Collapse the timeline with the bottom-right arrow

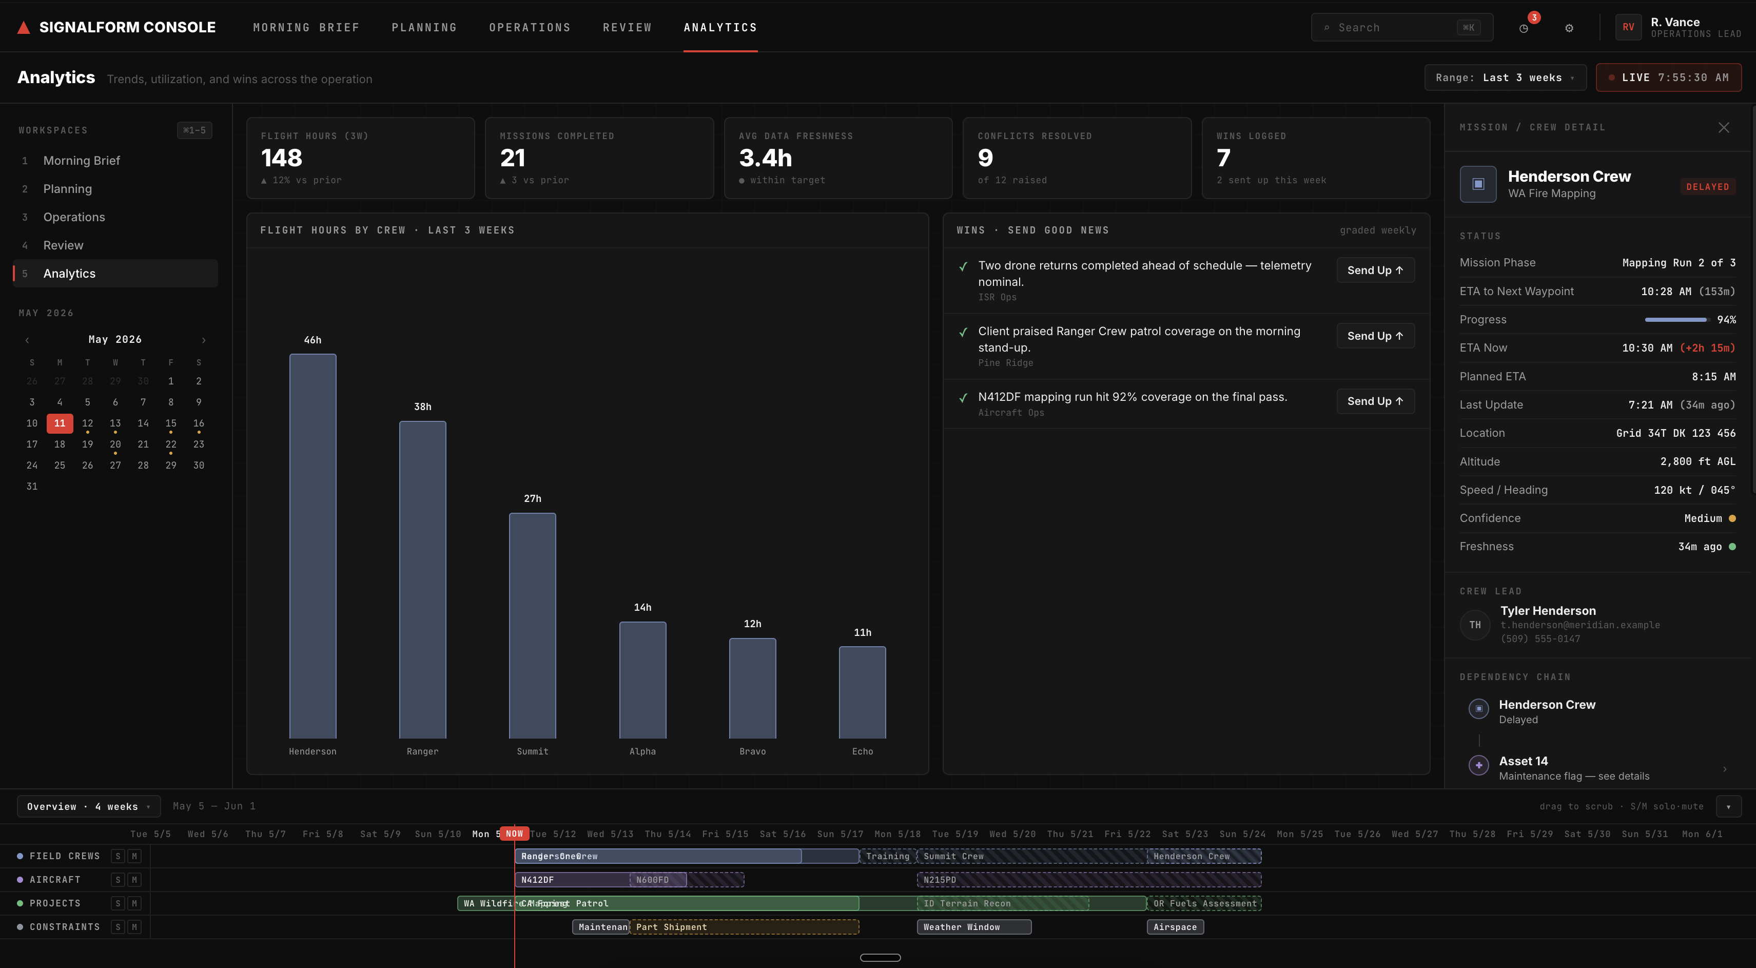pyautogui.click(x=1728, y=806)
